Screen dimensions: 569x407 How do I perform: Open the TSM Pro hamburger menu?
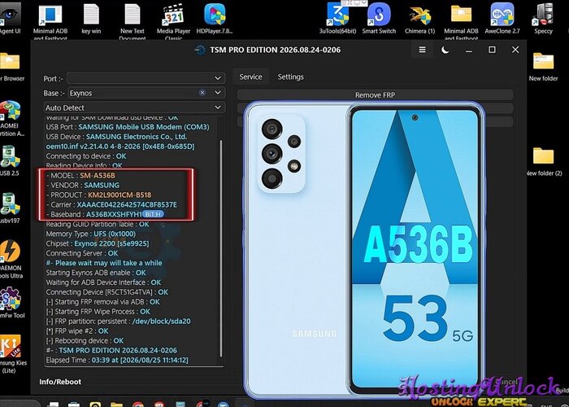tap(422, 50)
